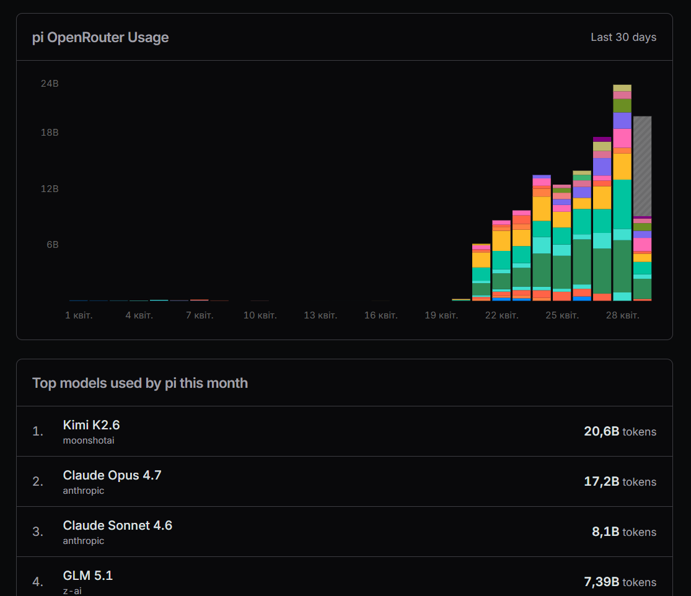The width and height of the screenshot is (691, 596).
Task: Open the GLM 5.1 model entry
Action: point(87,576)
